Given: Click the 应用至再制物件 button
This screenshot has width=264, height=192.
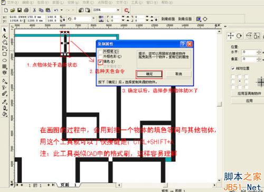Looking at the screenshot, I should click(x=249, y=94).
